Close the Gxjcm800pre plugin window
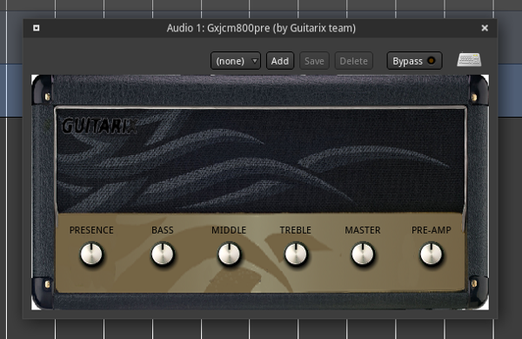 tap(485, 28)
